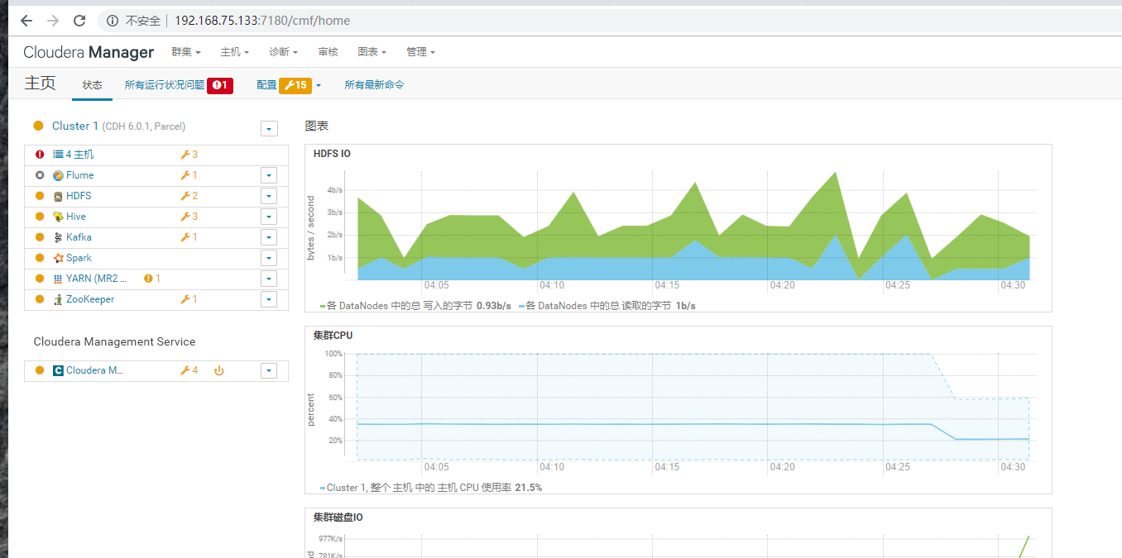
Task: Open the 所有最新命令 tab
Action: [375, 85]
